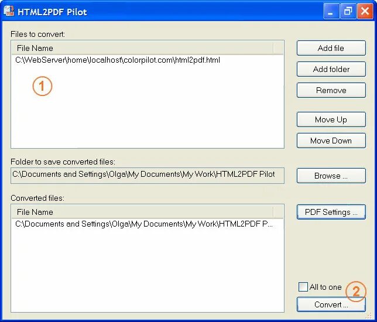
Task: Browse for the output folder
Action: point(331,176)
